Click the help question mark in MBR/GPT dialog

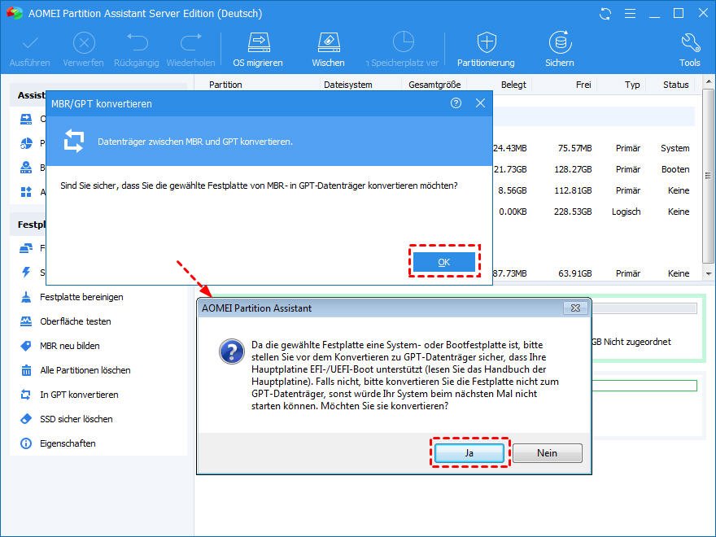point(456,103)
